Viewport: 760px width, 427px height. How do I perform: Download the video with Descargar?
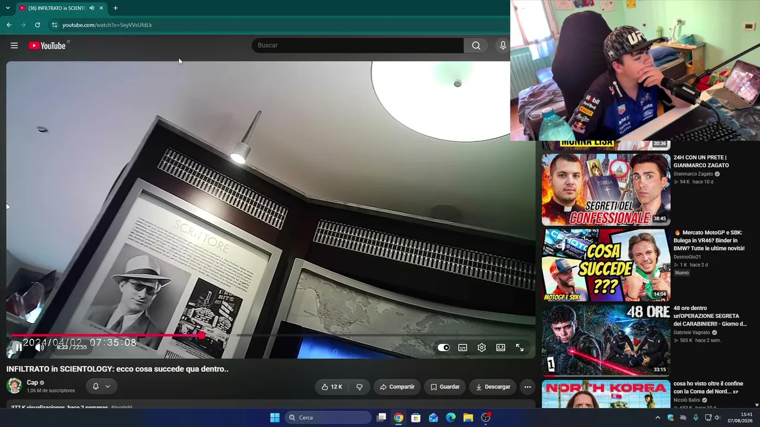[x=493, y=387]
